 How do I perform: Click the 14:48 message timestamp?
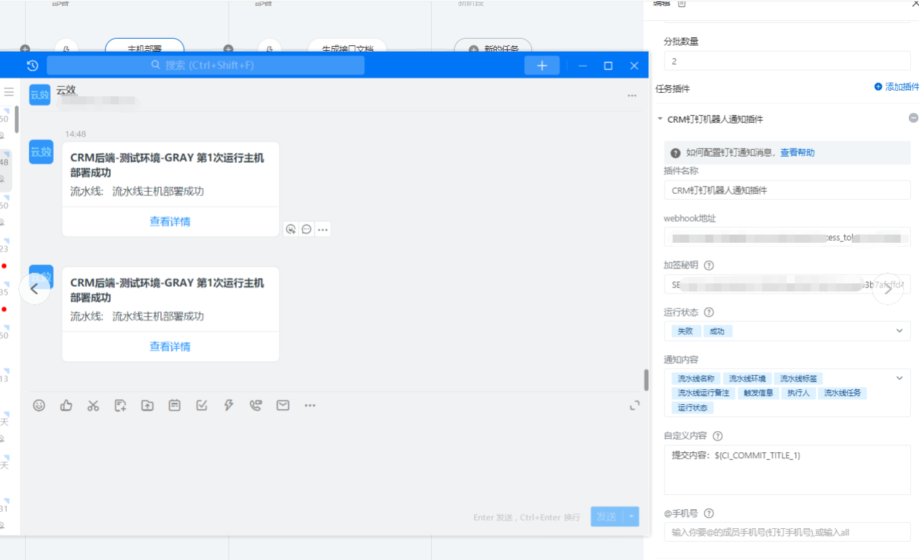pyautogui.click(x=75, y=134)
